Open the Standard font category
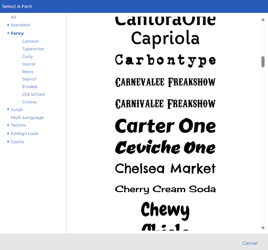This screenshot has height=250, width=268. [20, 25]
